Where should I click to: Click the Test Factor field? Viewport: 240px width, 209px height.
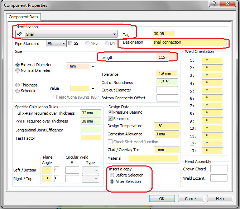pos(91,138)
